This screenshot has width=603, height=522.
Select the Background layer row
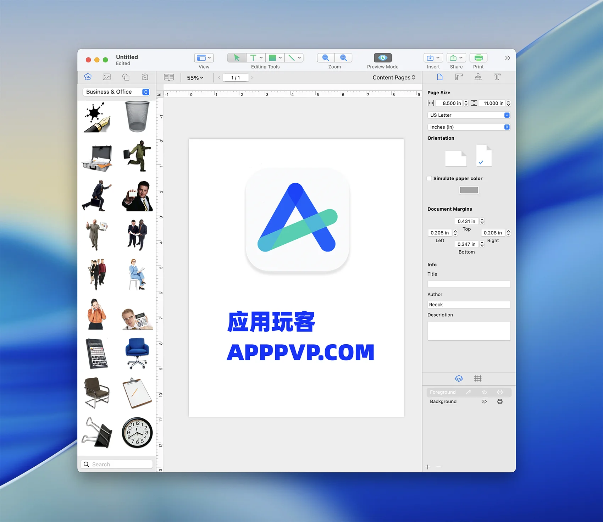469,401
